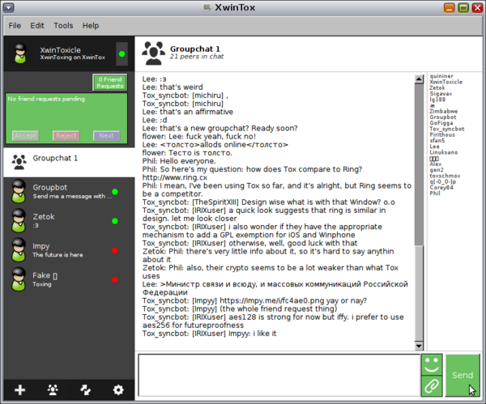Click Groupbot's green status dot
The image size is (486, 404).
(115, 192)
